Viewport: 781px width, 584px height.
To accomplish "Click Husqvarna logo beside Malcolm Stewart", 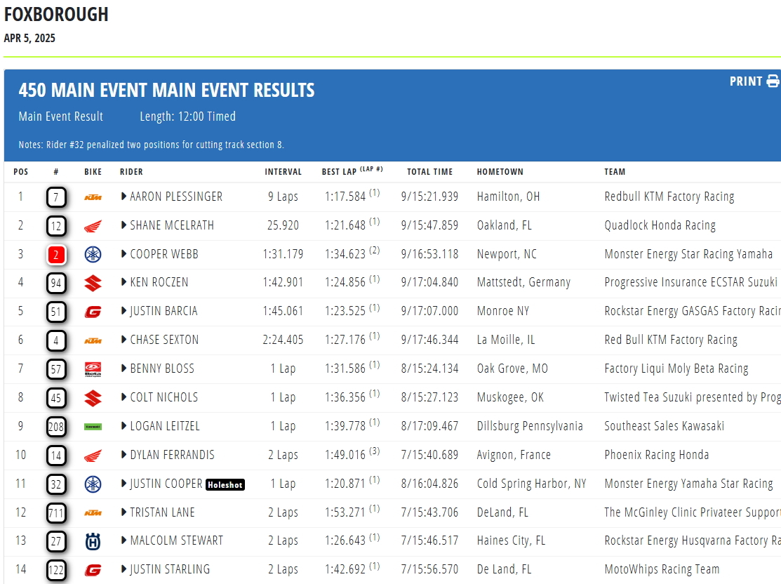I will click(93, 541).
